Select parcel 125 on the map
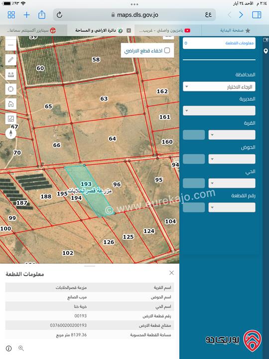Viewport: 269px width, 359px height. point(128,237)
